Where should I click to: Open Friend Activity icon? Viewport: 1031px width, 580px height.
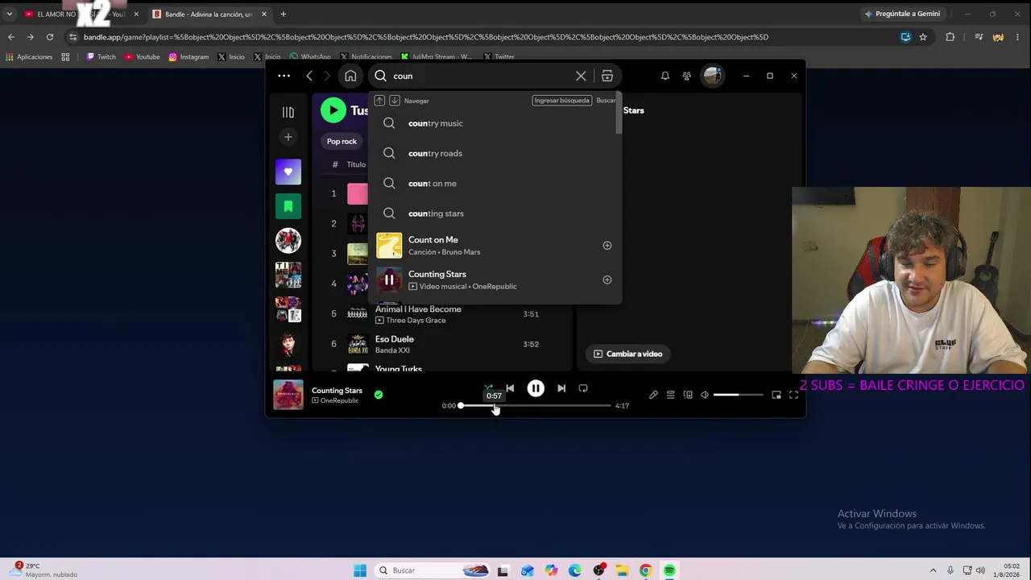coord(686,76)
